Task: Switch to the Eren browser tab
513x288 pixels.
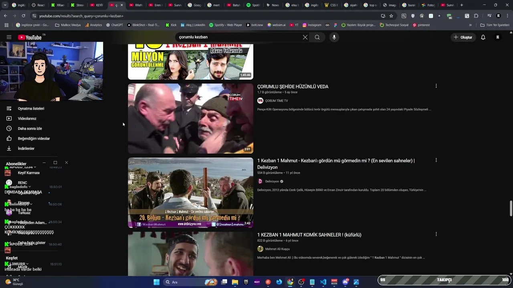Action: (x=156, y=5)
